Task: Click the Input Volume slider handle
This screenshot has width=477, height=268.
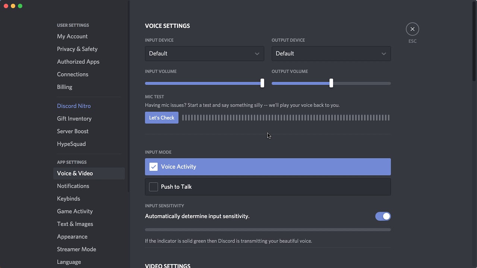Action: tap(262, 83)
